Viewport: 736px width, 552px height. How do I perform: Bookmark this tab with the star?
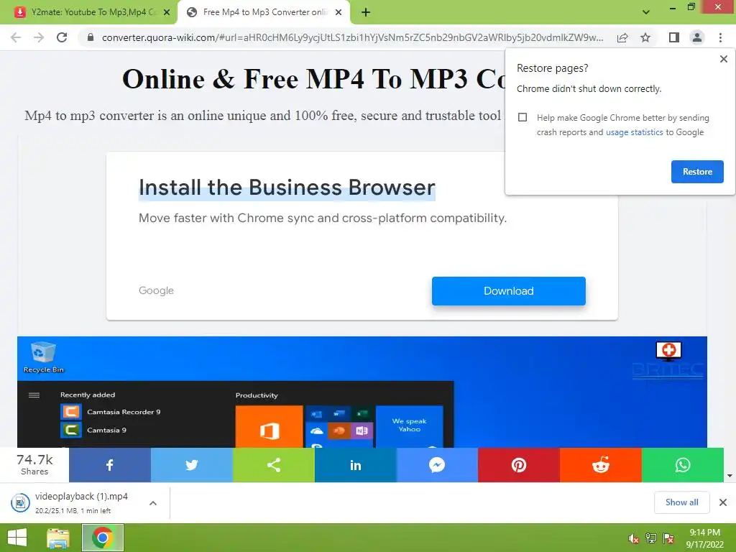(645, 37)
